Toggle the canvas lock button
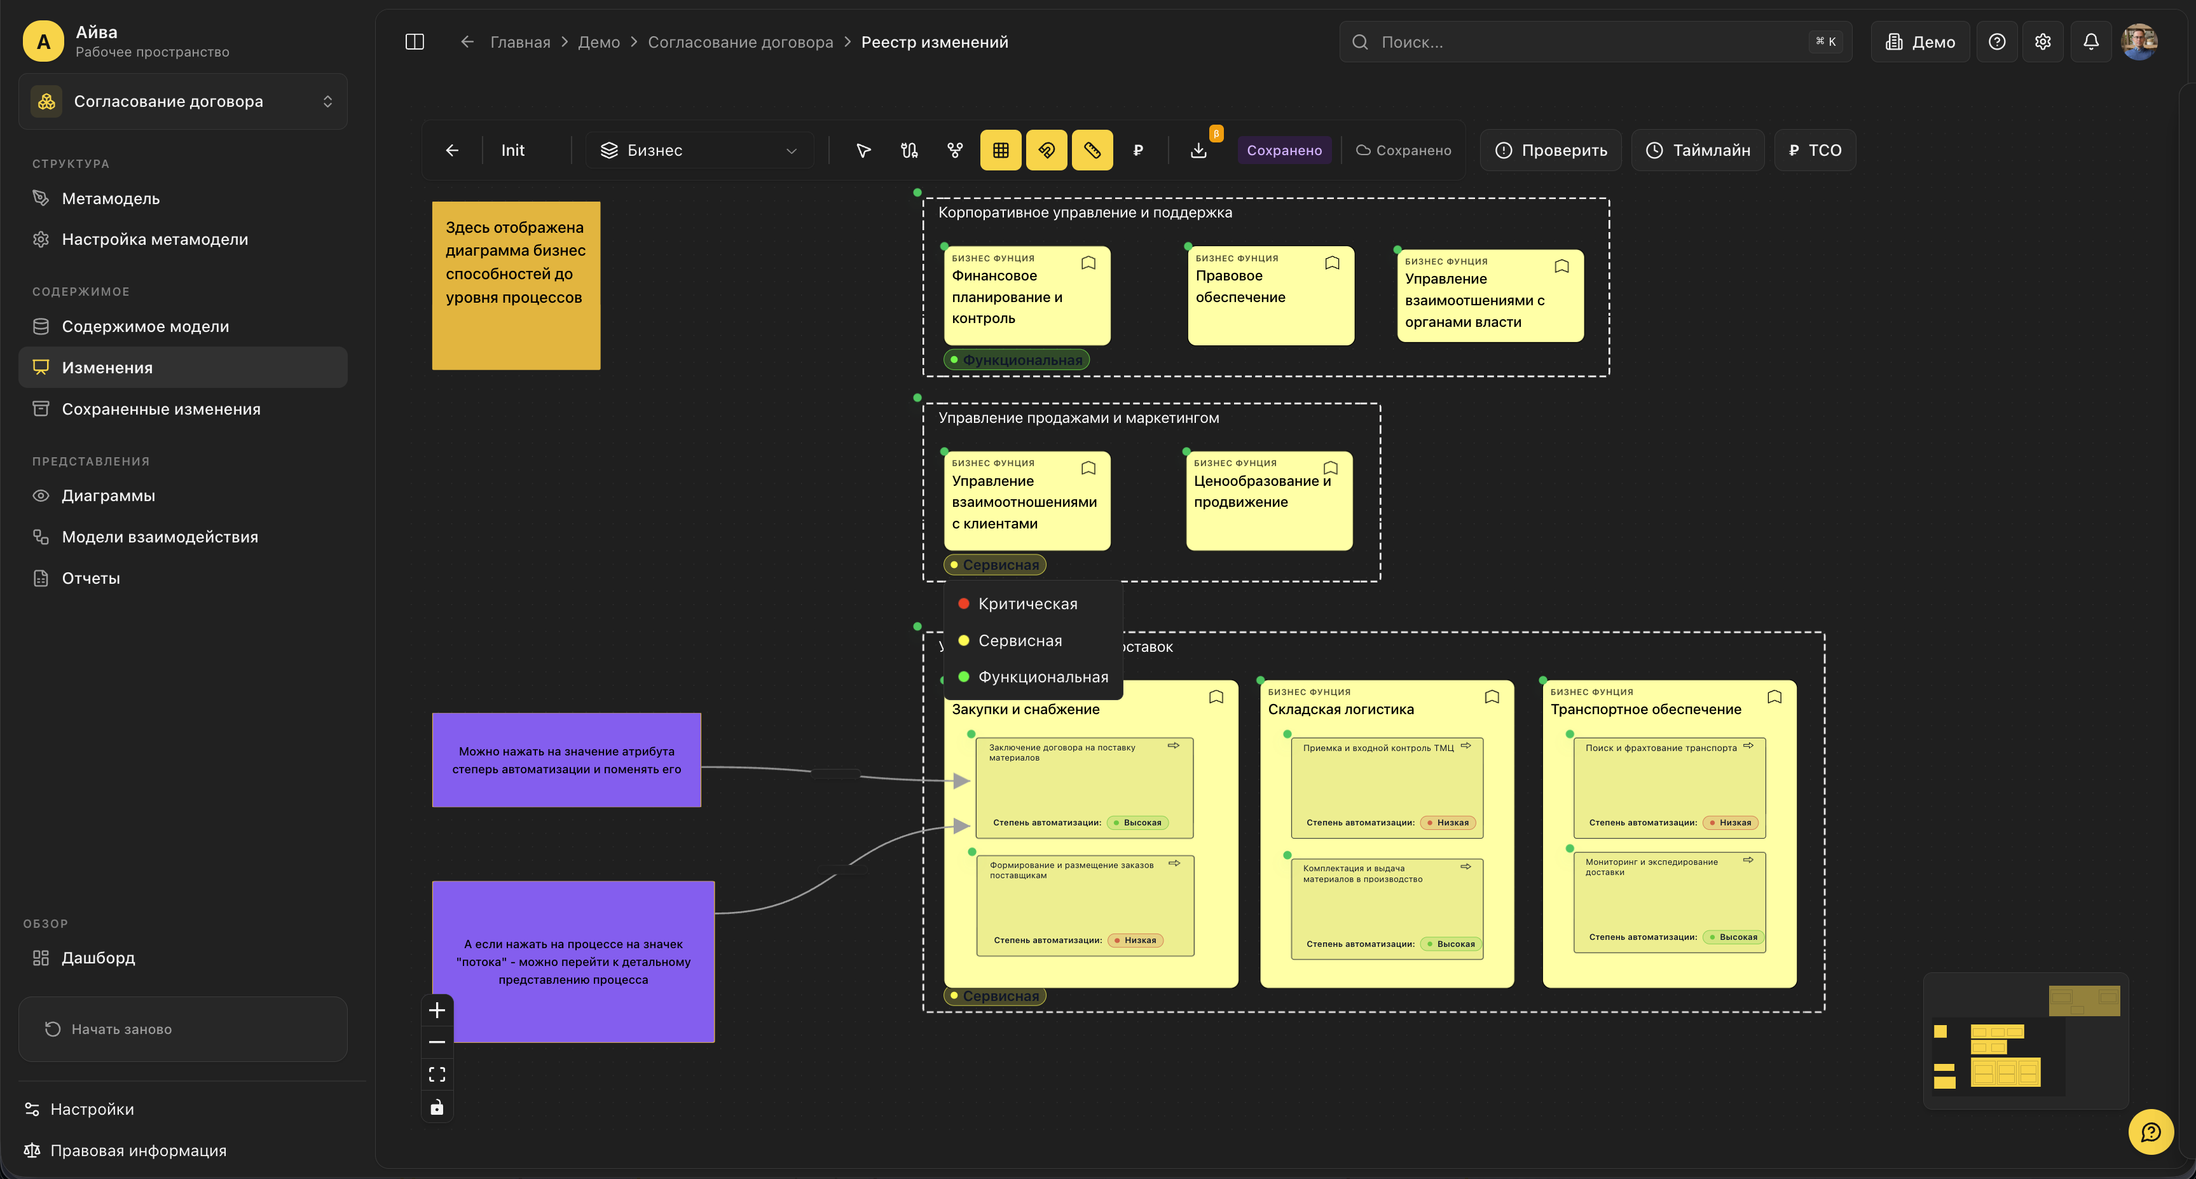Image resolution: width=2196 pixels, height=1179 pixels. [x=437, y=1107]
